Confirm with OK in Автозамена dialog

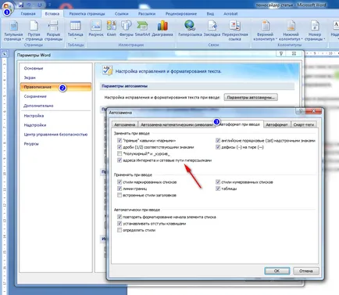pos(277,271)
